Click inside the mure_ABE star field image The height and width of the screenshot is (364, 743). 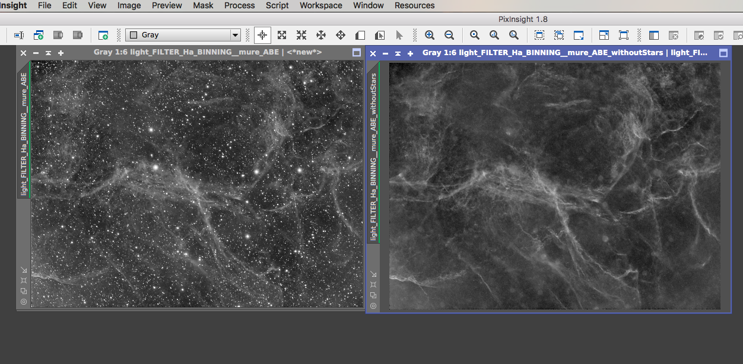(x=197, y=184)
